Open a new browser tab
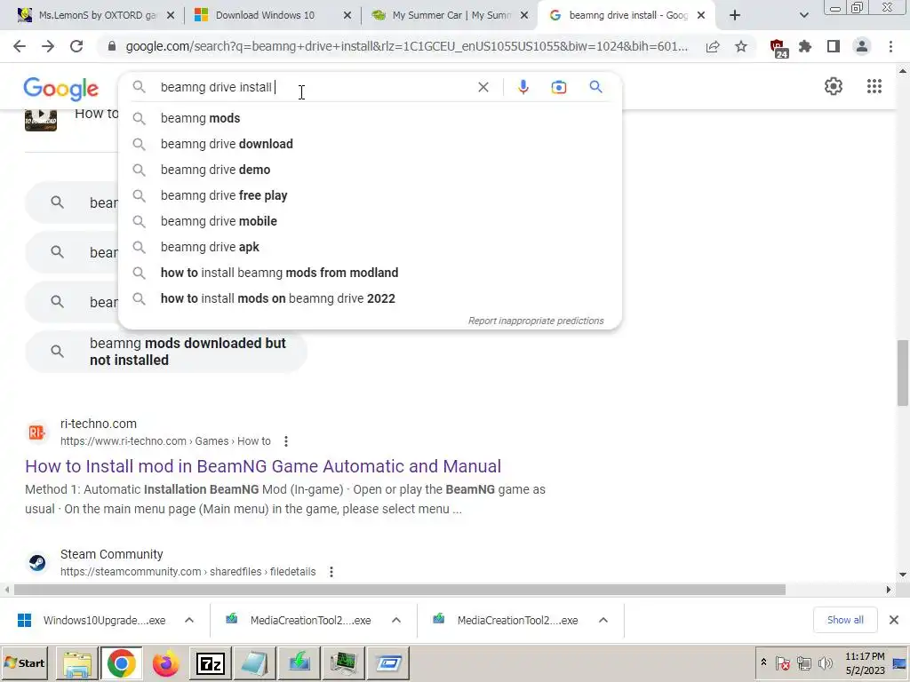The image size is (910, 682). (735, 15)
